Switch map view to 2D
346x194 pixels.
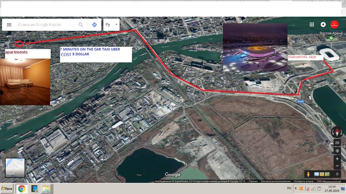tap(337, 143)
